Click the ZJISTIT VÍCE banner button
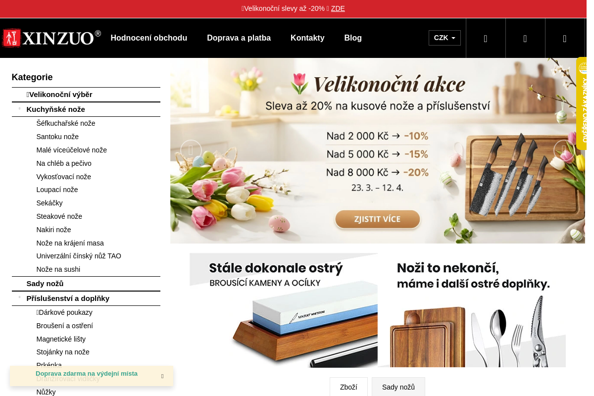 377,219
